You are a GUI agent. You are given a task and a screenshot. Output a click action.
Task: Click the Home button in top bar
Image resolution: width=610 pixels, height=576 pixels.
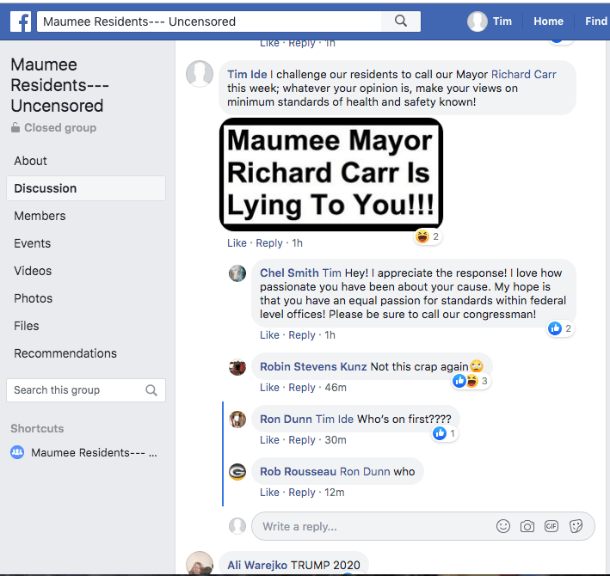(x=548, y=21)
